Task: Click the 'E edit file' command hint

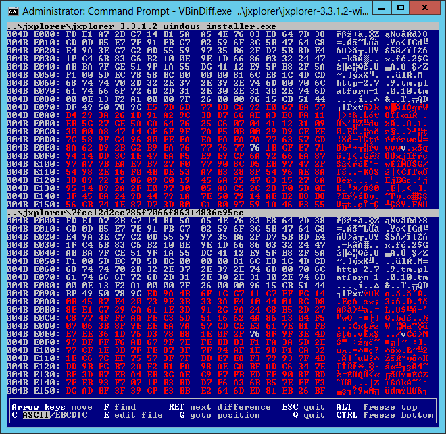Action: coord(133,415)
